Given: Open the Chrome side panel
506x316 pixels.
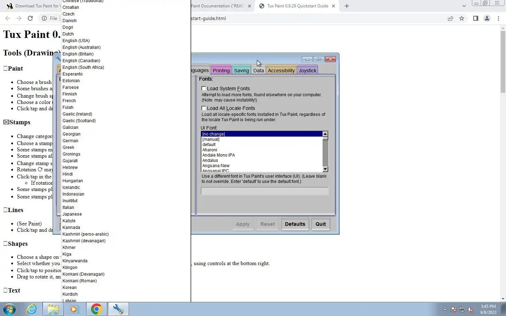Looking at the screenshot, I should coord(475,18).
